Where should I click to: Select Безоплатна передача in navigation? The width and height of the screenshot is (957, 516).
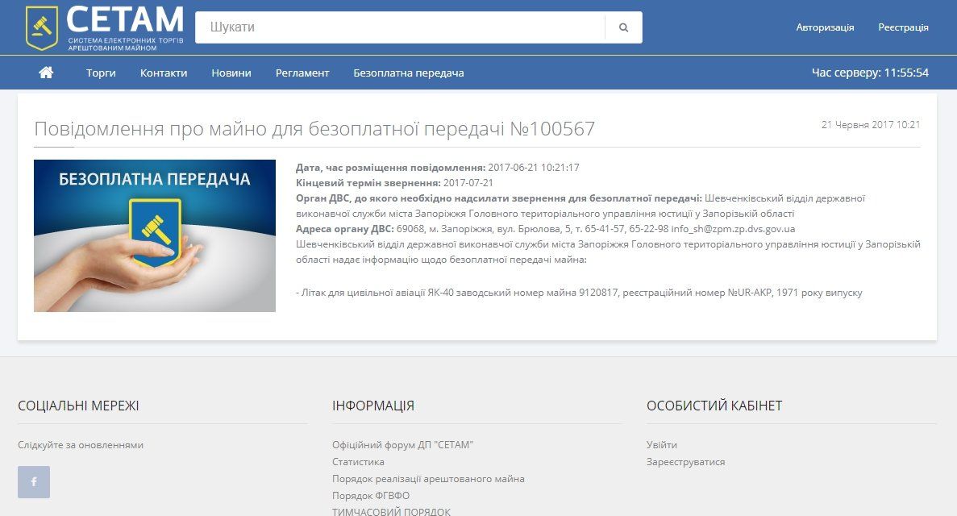click(408, 73)
